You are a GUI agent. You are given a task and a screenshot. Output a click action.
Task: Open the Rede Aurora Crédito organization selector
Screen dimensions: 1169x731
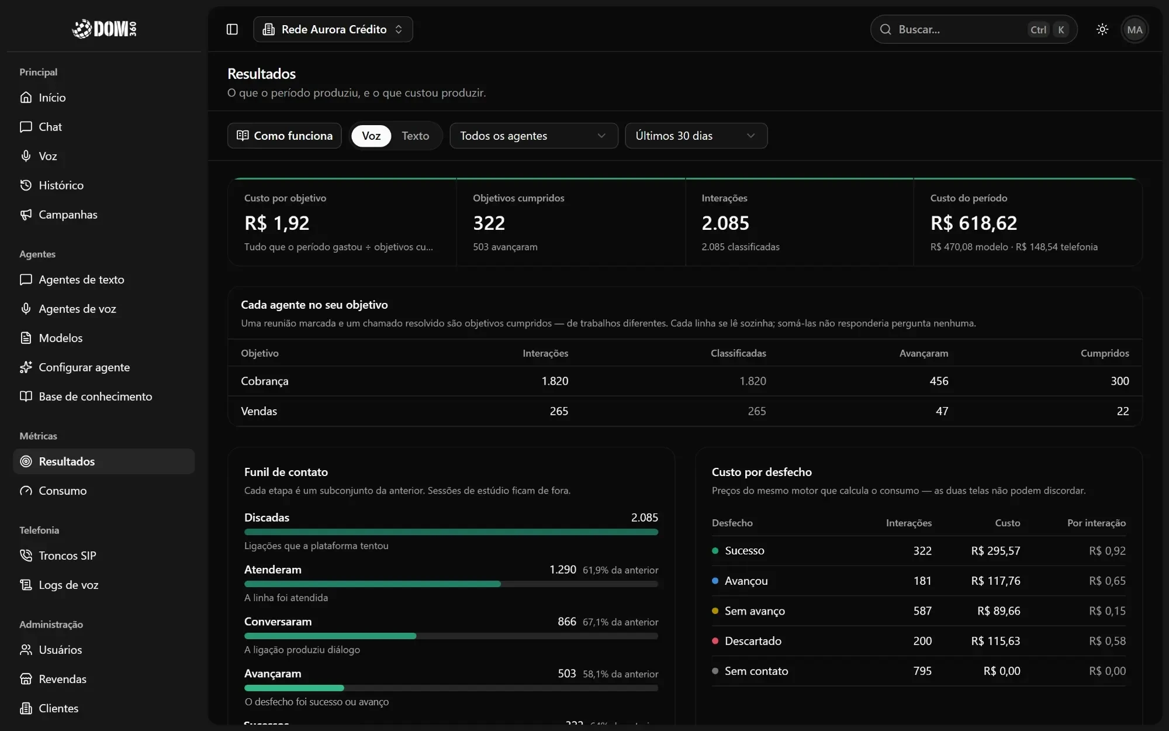click(x=333, y=29)
